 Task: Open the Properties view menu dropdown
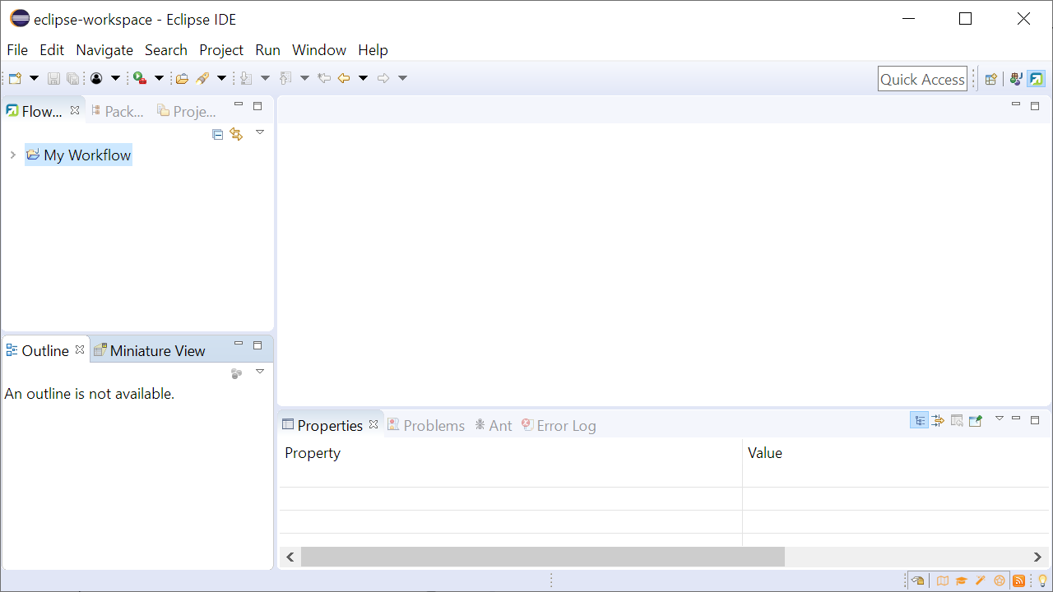pos(999,419)
